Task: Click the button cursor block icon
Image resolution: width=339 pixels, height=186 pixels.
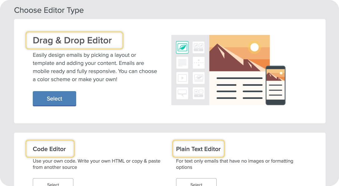Action: click(182, 93)
